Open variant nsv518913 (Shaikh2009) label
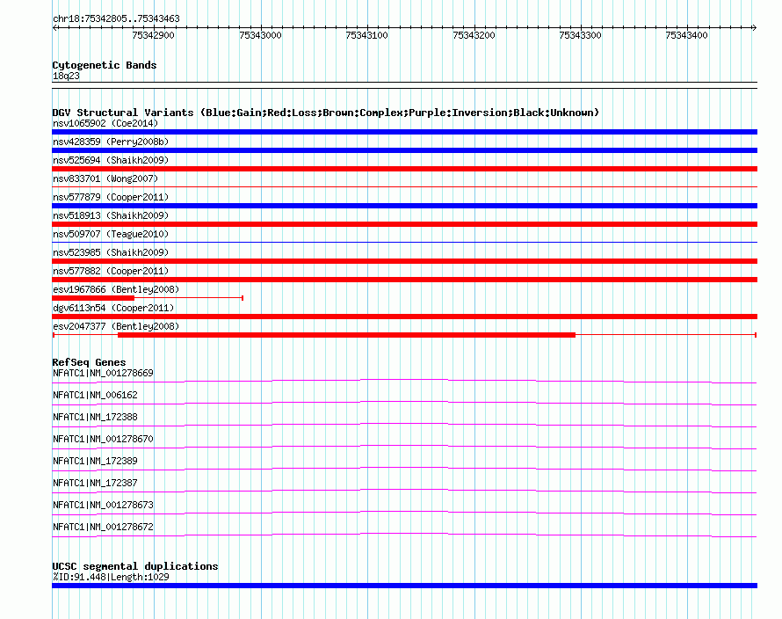The height and width of the screenshot is (619, 782). click(111, 215)
